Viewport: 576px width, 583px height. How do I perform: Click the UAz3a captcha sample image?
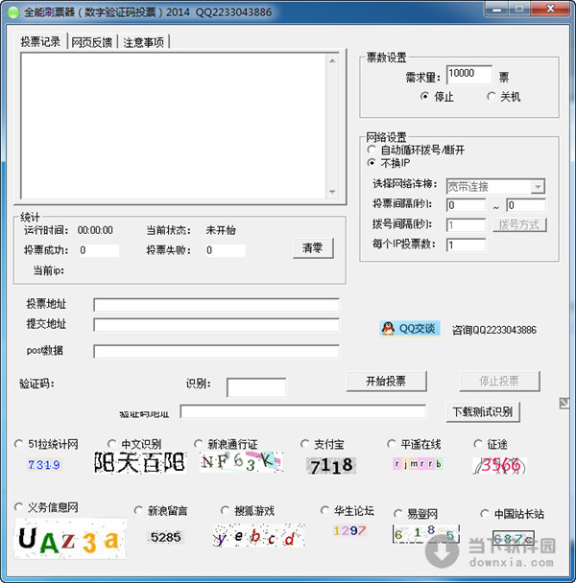(70, 539)
